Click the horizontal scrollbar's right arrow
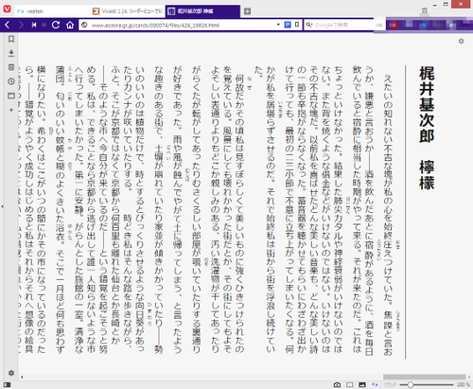Screen dimensions: 473x389 click(x=469, y=377)
